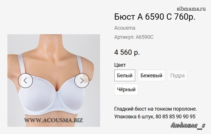Select the Чёрный color option

pos(126,90)
